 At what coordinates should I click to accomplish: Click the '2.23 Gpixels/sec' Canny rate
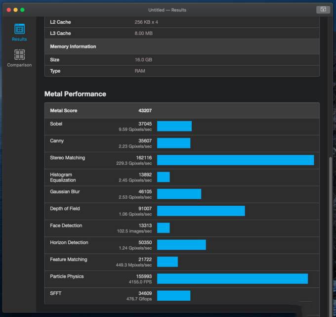pyautogui.click(x=135, y=146)
